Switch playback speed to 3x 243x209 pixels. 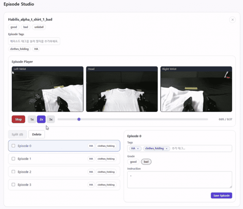click(51, 119)
